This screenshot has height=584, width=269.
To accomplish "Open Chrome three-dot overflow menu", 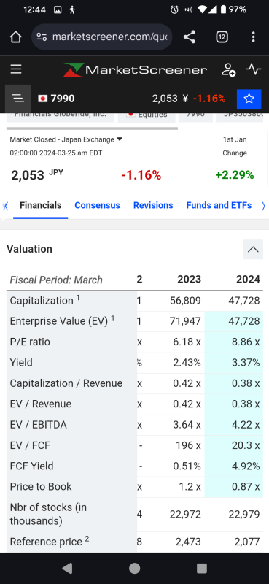I will pyautogui.click(x=254, y=37).
